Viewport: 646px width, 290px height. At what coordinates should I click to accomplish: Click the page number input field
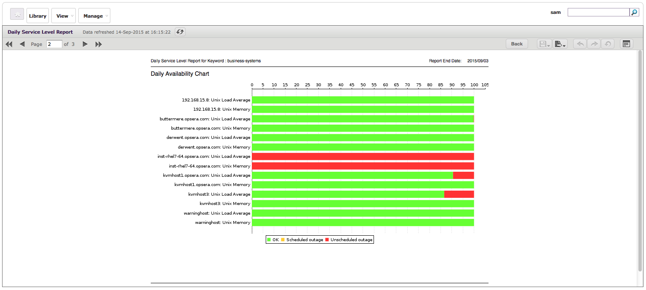[x=54, y=44]
